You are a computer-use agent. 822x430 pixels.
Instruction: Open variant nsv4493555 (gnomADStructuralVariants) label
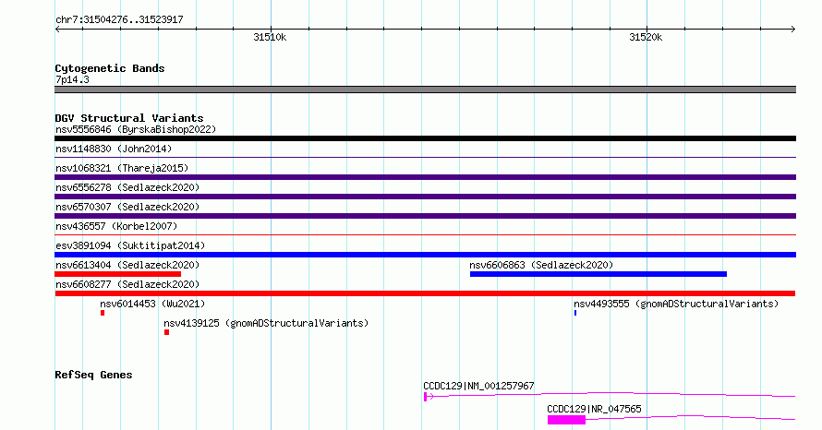click(676, 304)
